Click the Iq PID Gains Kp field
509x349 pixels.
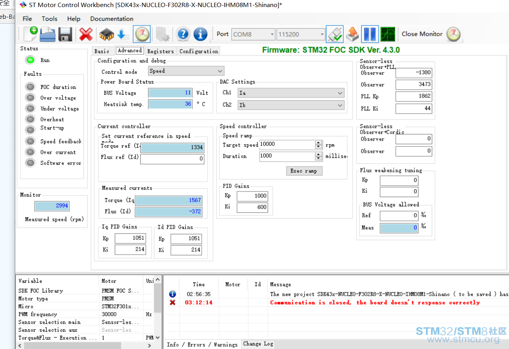pos(130,238)
